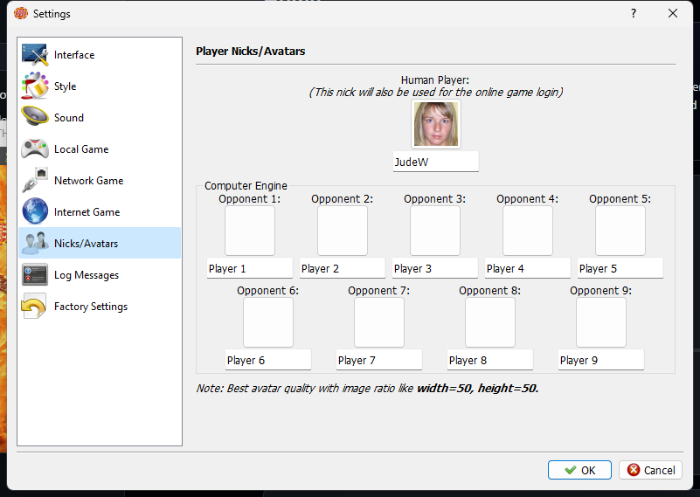
Task: Select the Network Game icon
Action: [x=35, y=181]
